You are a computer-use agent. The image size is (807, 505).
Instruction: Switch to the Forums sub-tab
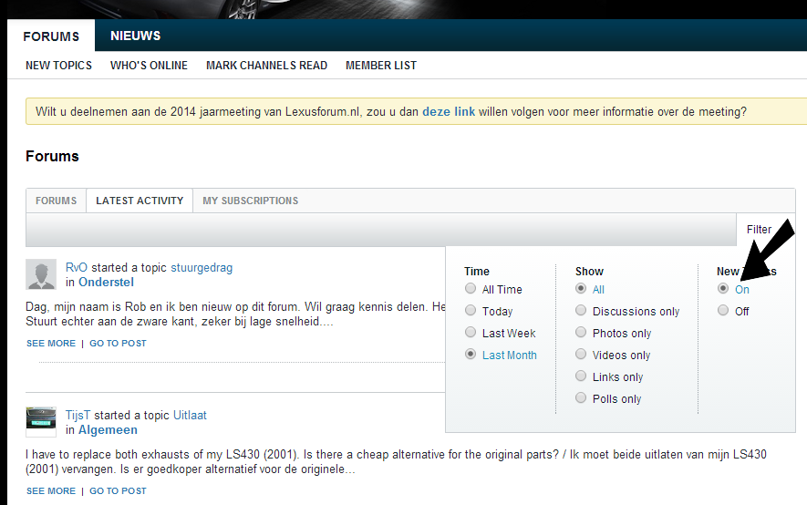[56, 201]
